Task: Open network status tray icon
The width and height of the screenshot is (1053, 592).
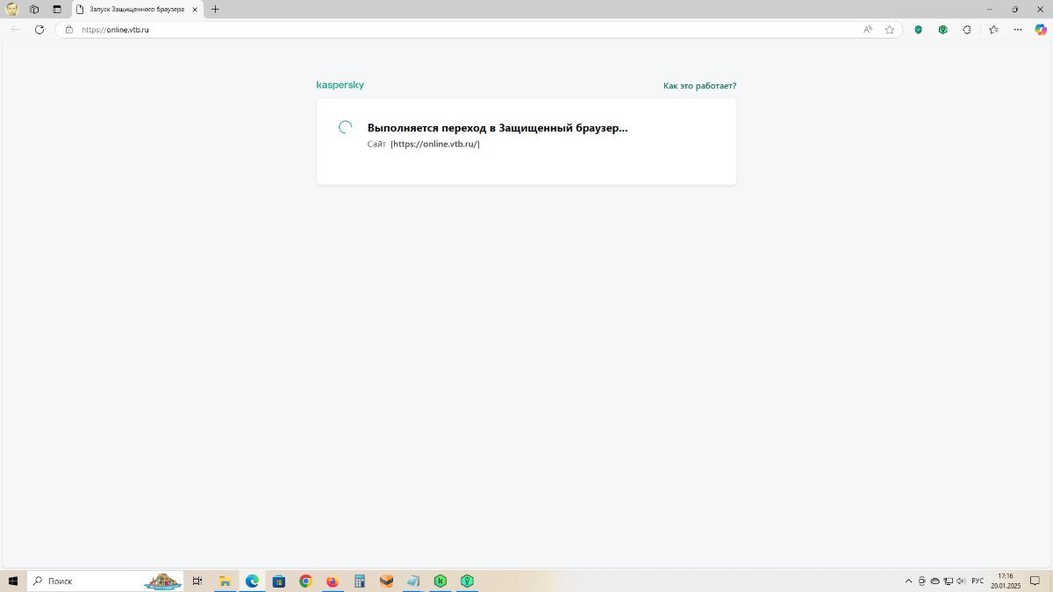Action: 948,581
